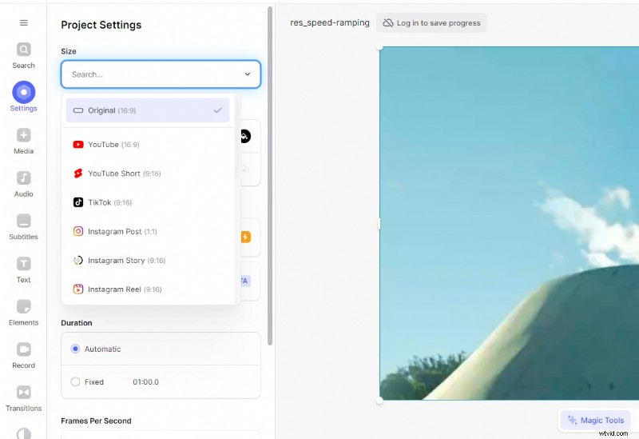Open the Media sidebar panel

pyautogui.click(x=24, y=142)
